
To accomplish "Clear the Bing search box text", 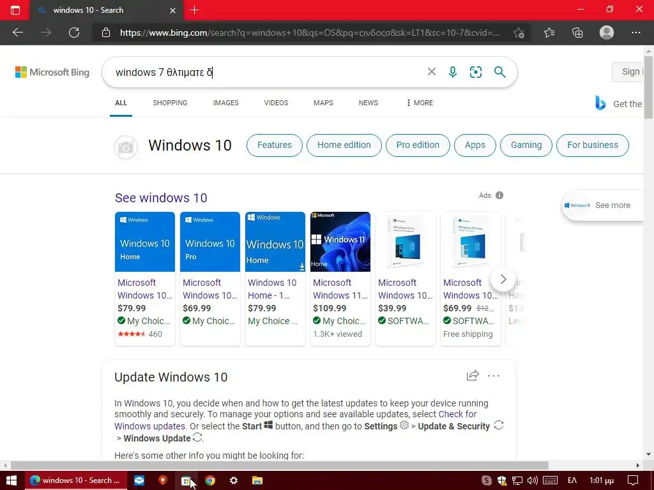I will (x=432, y=71).
